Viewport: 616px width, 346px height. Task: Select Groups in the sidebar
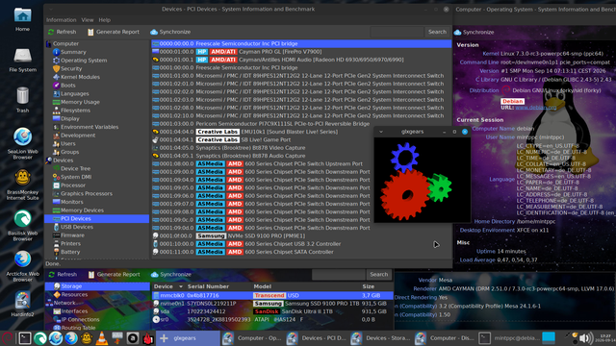pos(69,152)
